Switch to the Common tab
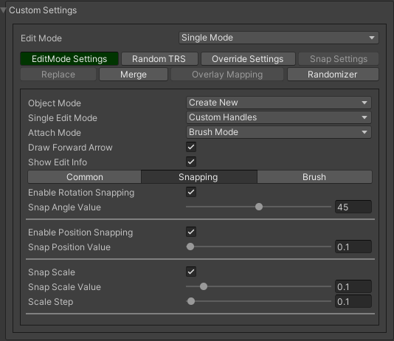 tap(84, 177)
